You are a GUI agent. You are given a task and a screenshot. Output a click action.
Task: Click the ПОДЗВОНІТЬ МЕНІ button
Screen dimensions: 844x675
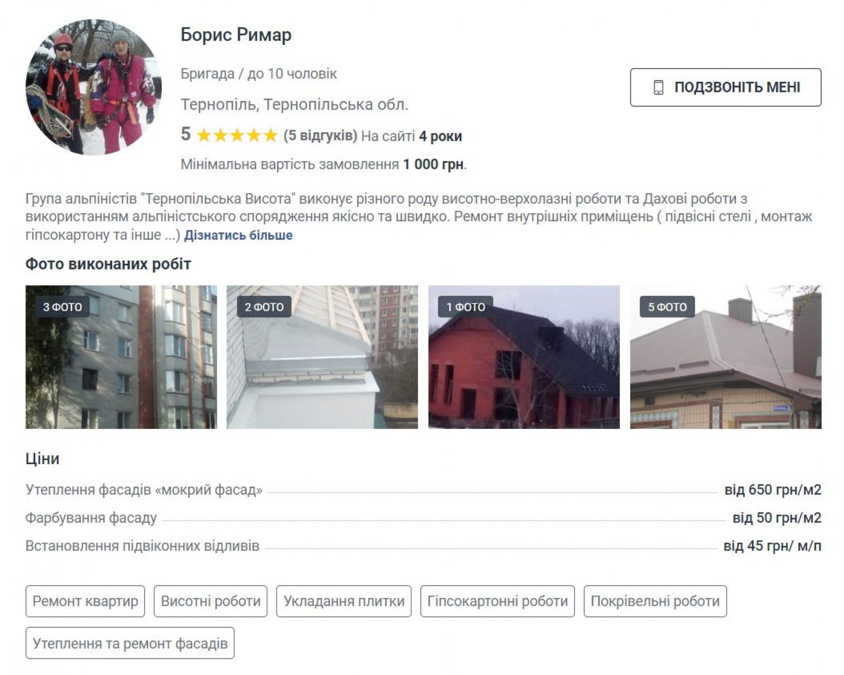725,87
